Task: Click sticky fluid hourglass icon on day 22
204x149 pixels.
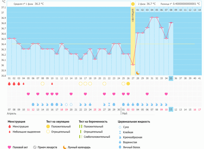Action: 109,104
